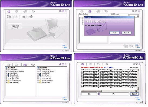This screenshot has height=107, width=148.
Task: Click Quick Launch tab icon in file manager window
Action: tap(9, 65)
